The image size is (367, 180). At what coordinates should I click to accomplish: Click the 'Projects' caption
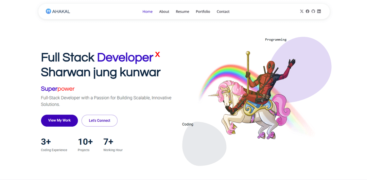pos(84,150)
